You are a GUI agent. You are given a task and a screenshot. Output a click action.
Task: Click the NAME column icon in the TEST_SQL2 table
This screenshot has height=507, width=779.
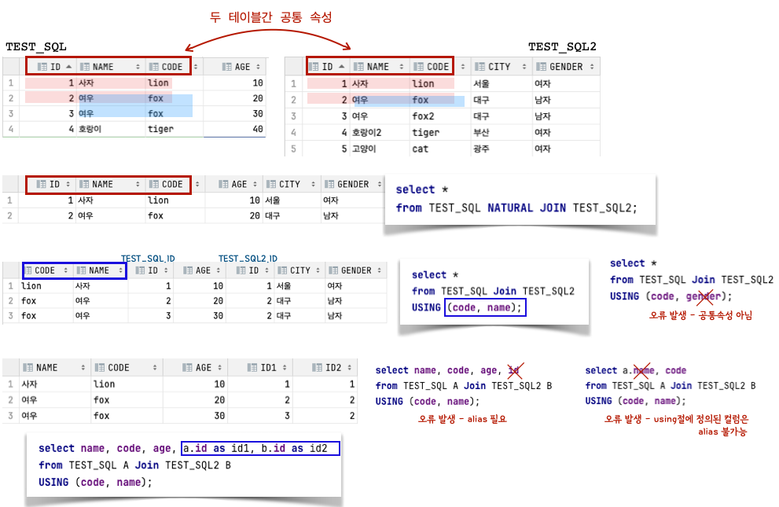click(358, 67)
